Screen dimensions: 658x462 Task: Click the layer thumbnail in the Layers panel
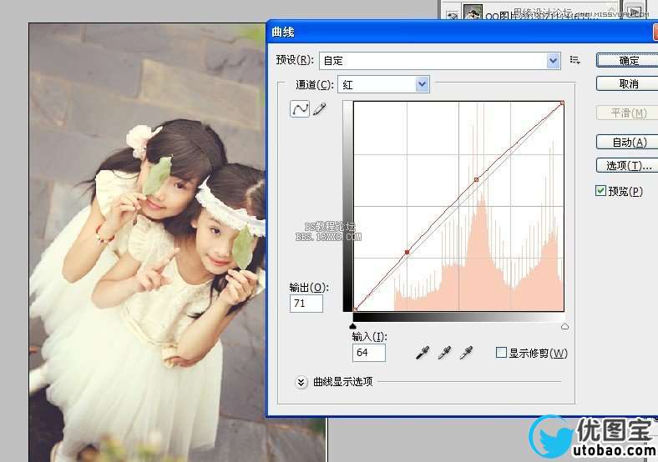pos(473,12)
